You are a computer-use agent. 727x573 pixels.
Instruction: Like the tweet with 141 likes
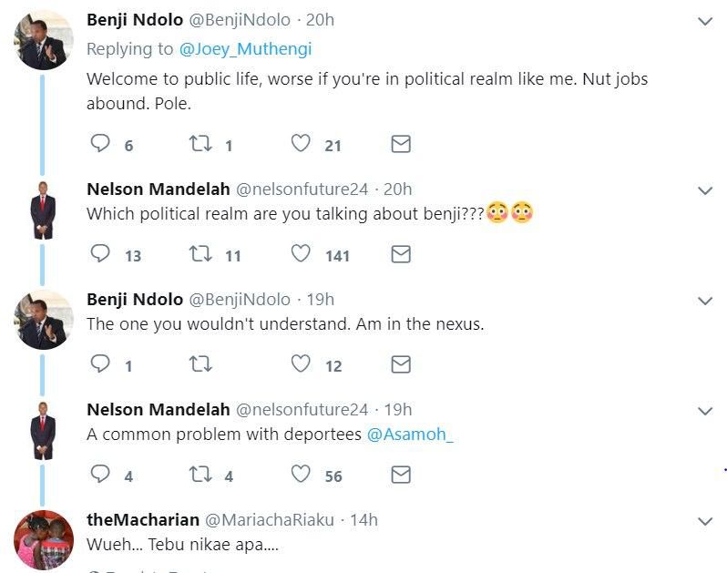click(301, 254)
